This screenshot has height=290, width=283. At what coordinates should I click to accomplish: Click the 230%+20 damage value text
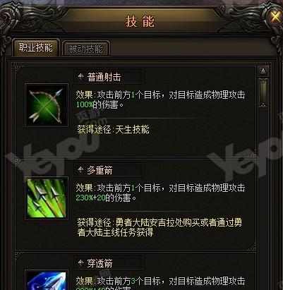tap(90, 198)
